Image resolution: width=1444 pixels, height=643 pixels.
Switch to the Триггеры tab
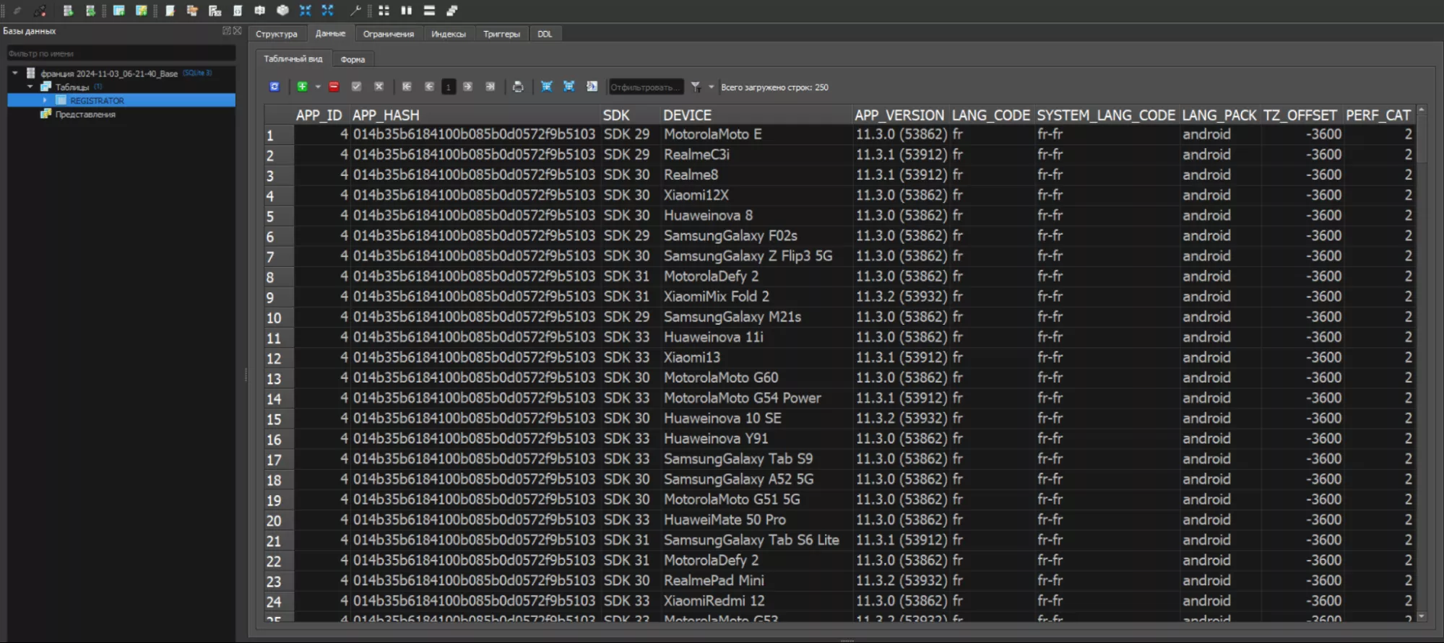click(501, 34)
